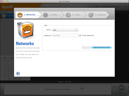Click the Videos step icon
129x96 pixels.
[x=68, y=15]
